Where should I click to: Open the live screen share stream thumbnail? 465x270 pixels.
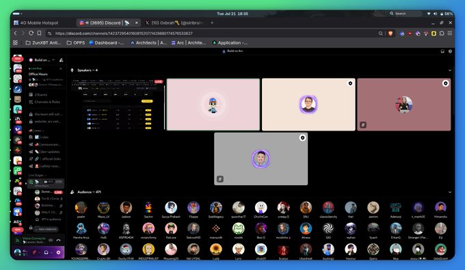pos(118,105)
